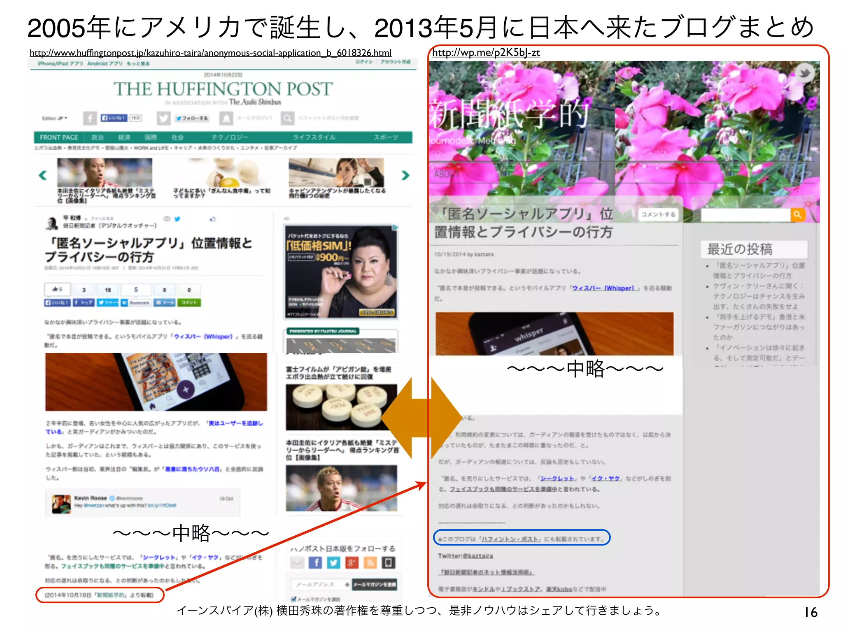Click the orange search magnifier button on blog
This screenshot has width=843, height=632.
pos(797,214)
